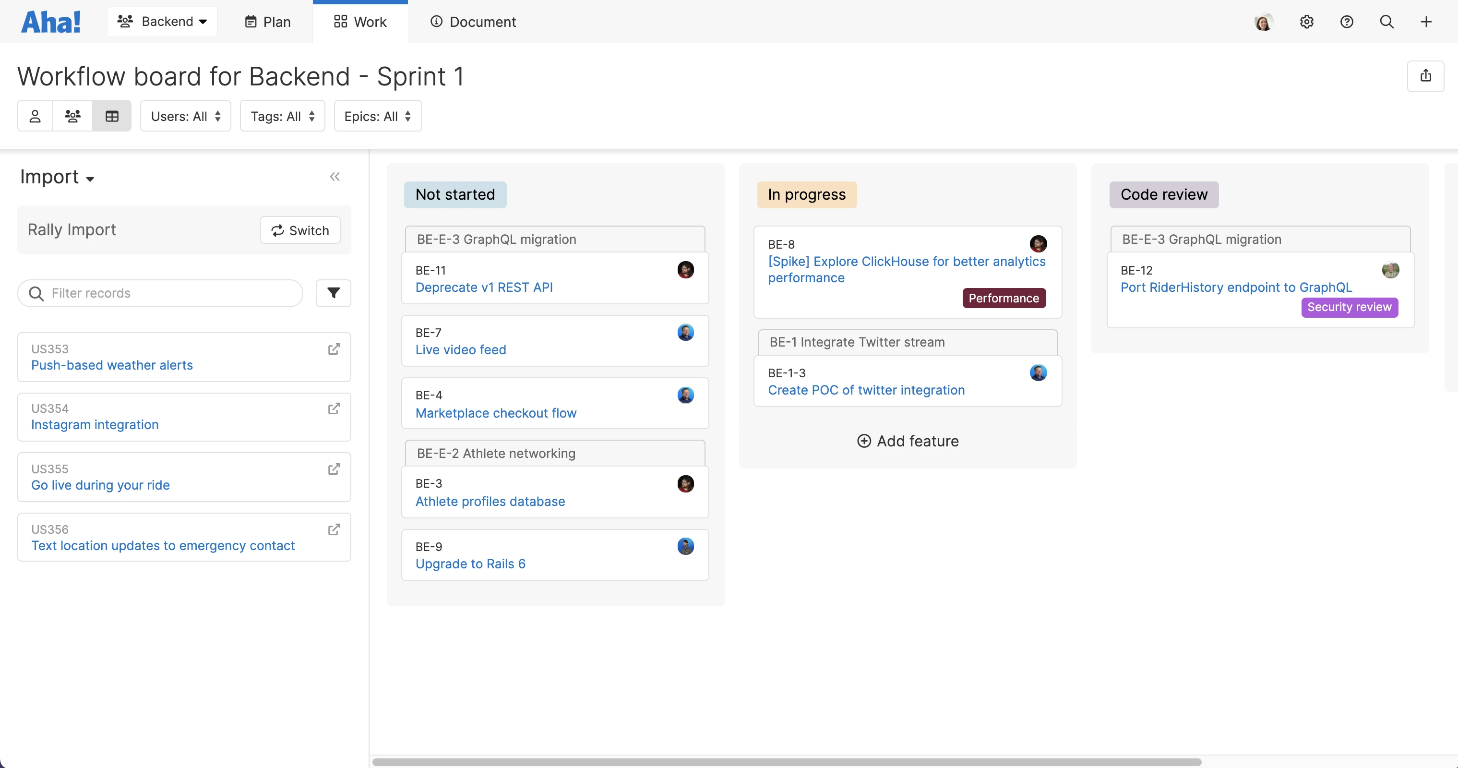Open your profile avatar menu

(1263, 22)
